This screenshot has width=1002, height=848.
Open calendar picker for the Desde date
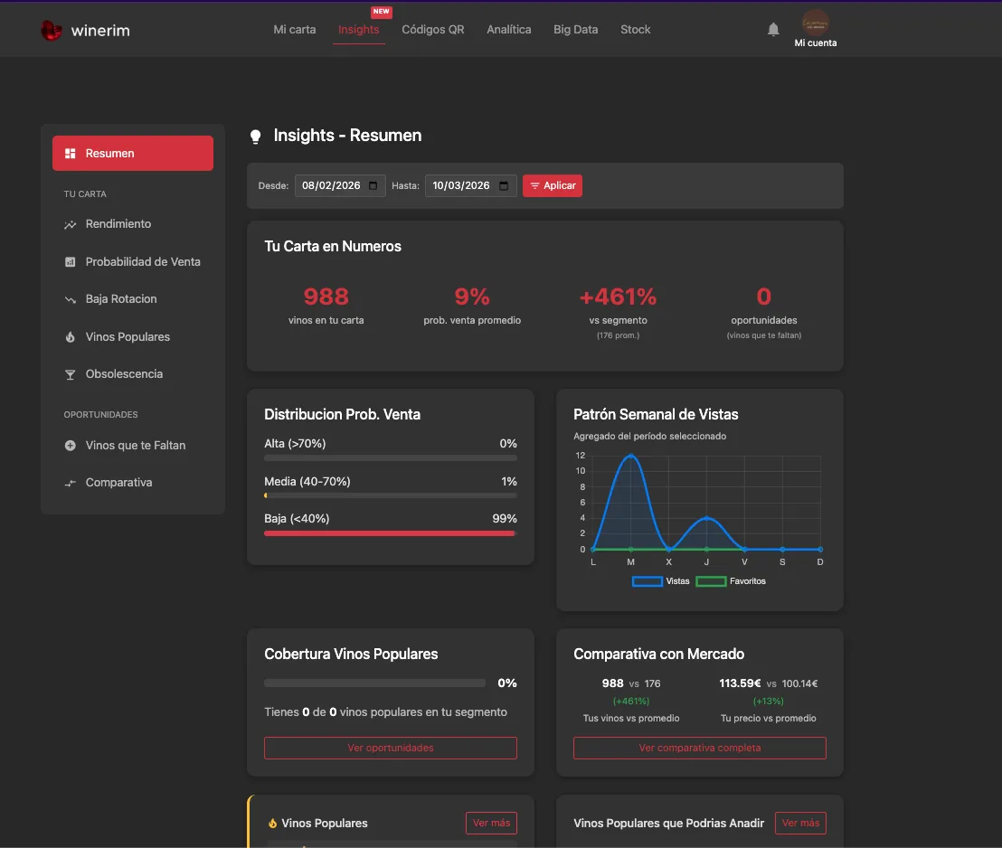pos(373,186)
